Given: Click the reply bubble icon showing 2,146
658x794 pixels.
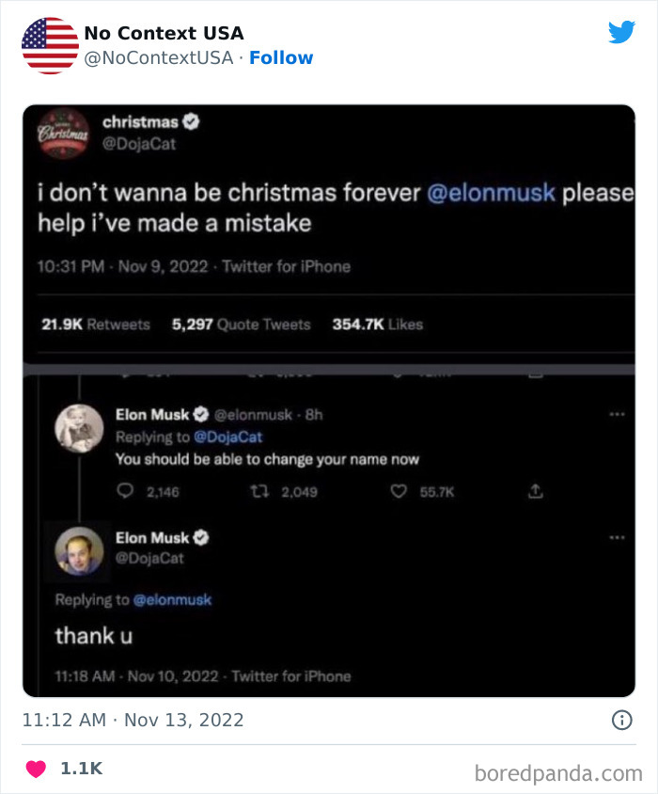Looking at the screenshot, I should (125, 491).
